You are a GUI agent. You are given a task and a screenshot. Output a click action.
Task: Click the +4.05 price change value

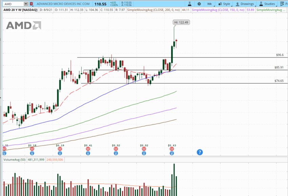(x=113, y=3)
